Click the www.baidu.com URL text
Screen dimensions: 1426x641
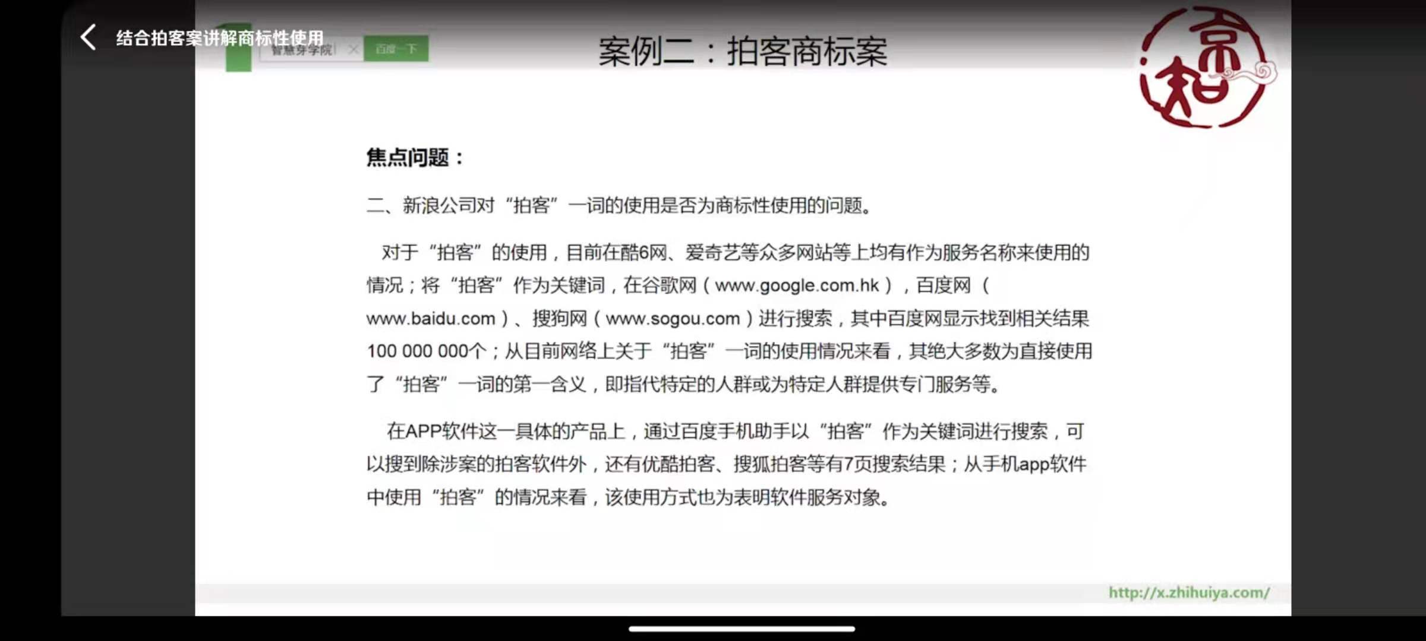point(431,319)
